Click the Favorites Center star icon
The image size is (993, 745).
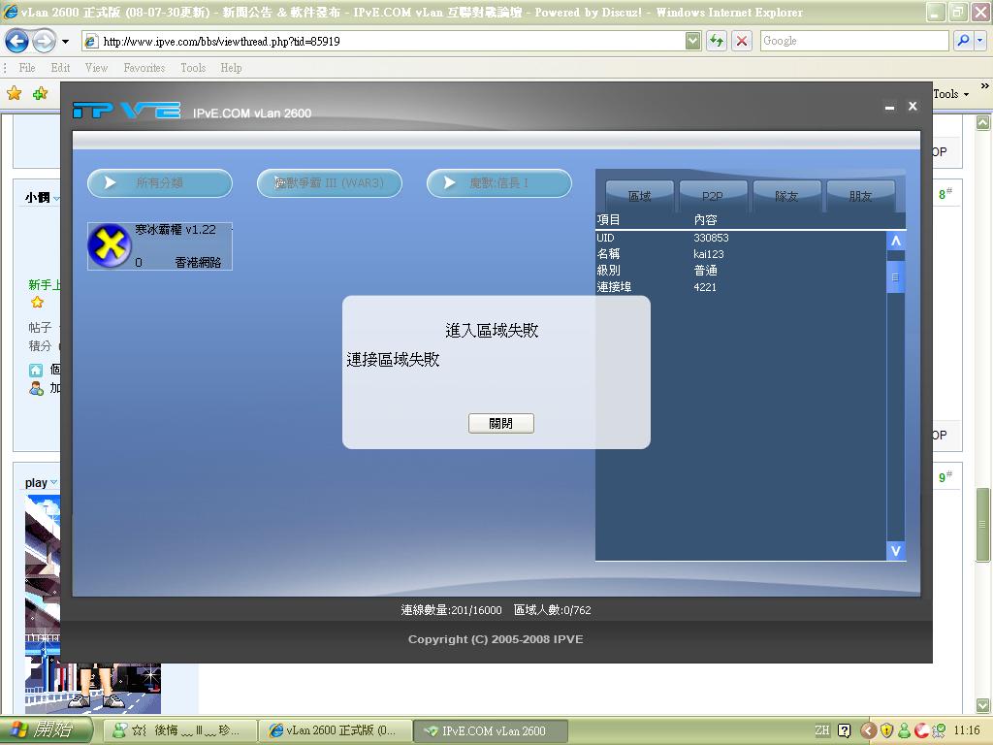[14, 94]
